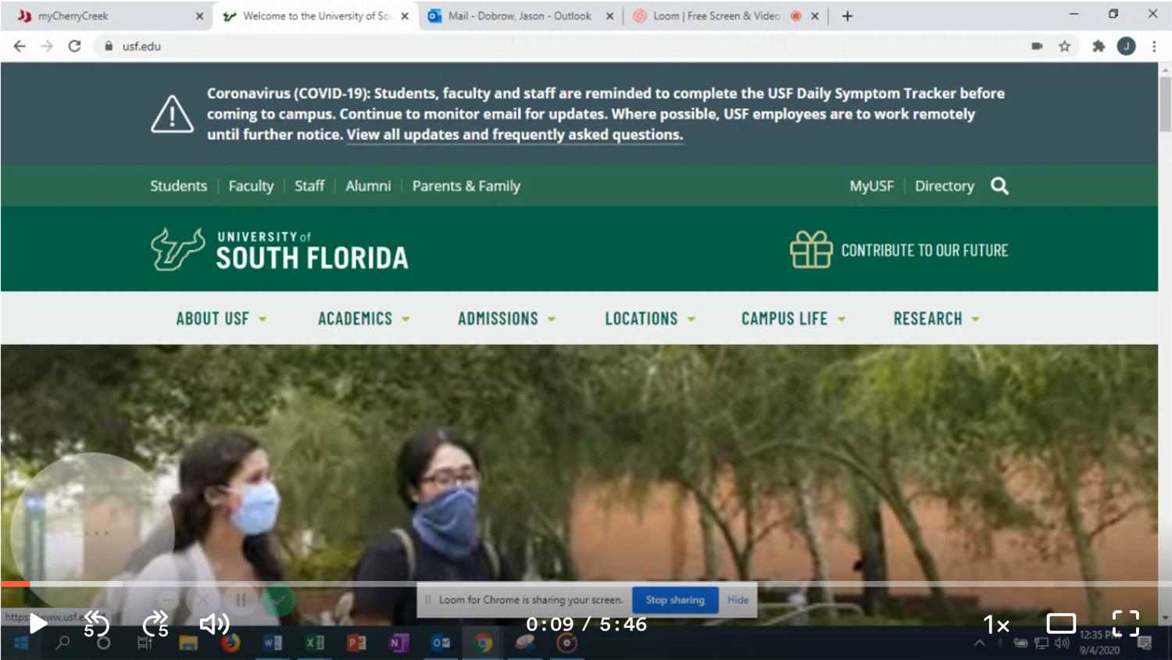1172x660 pixels.
Task: Select the Welcome to University tab
Action: 316,16
